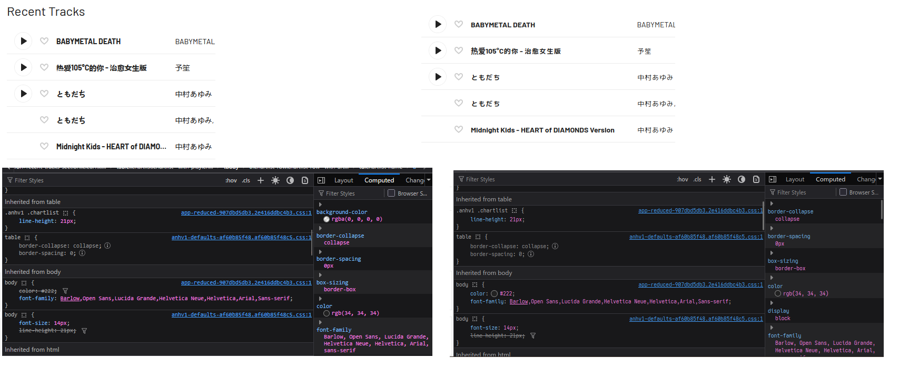Play first ともだち track in the right list
The height and width of the screenshot is (388, 899).
pos(438,77)
